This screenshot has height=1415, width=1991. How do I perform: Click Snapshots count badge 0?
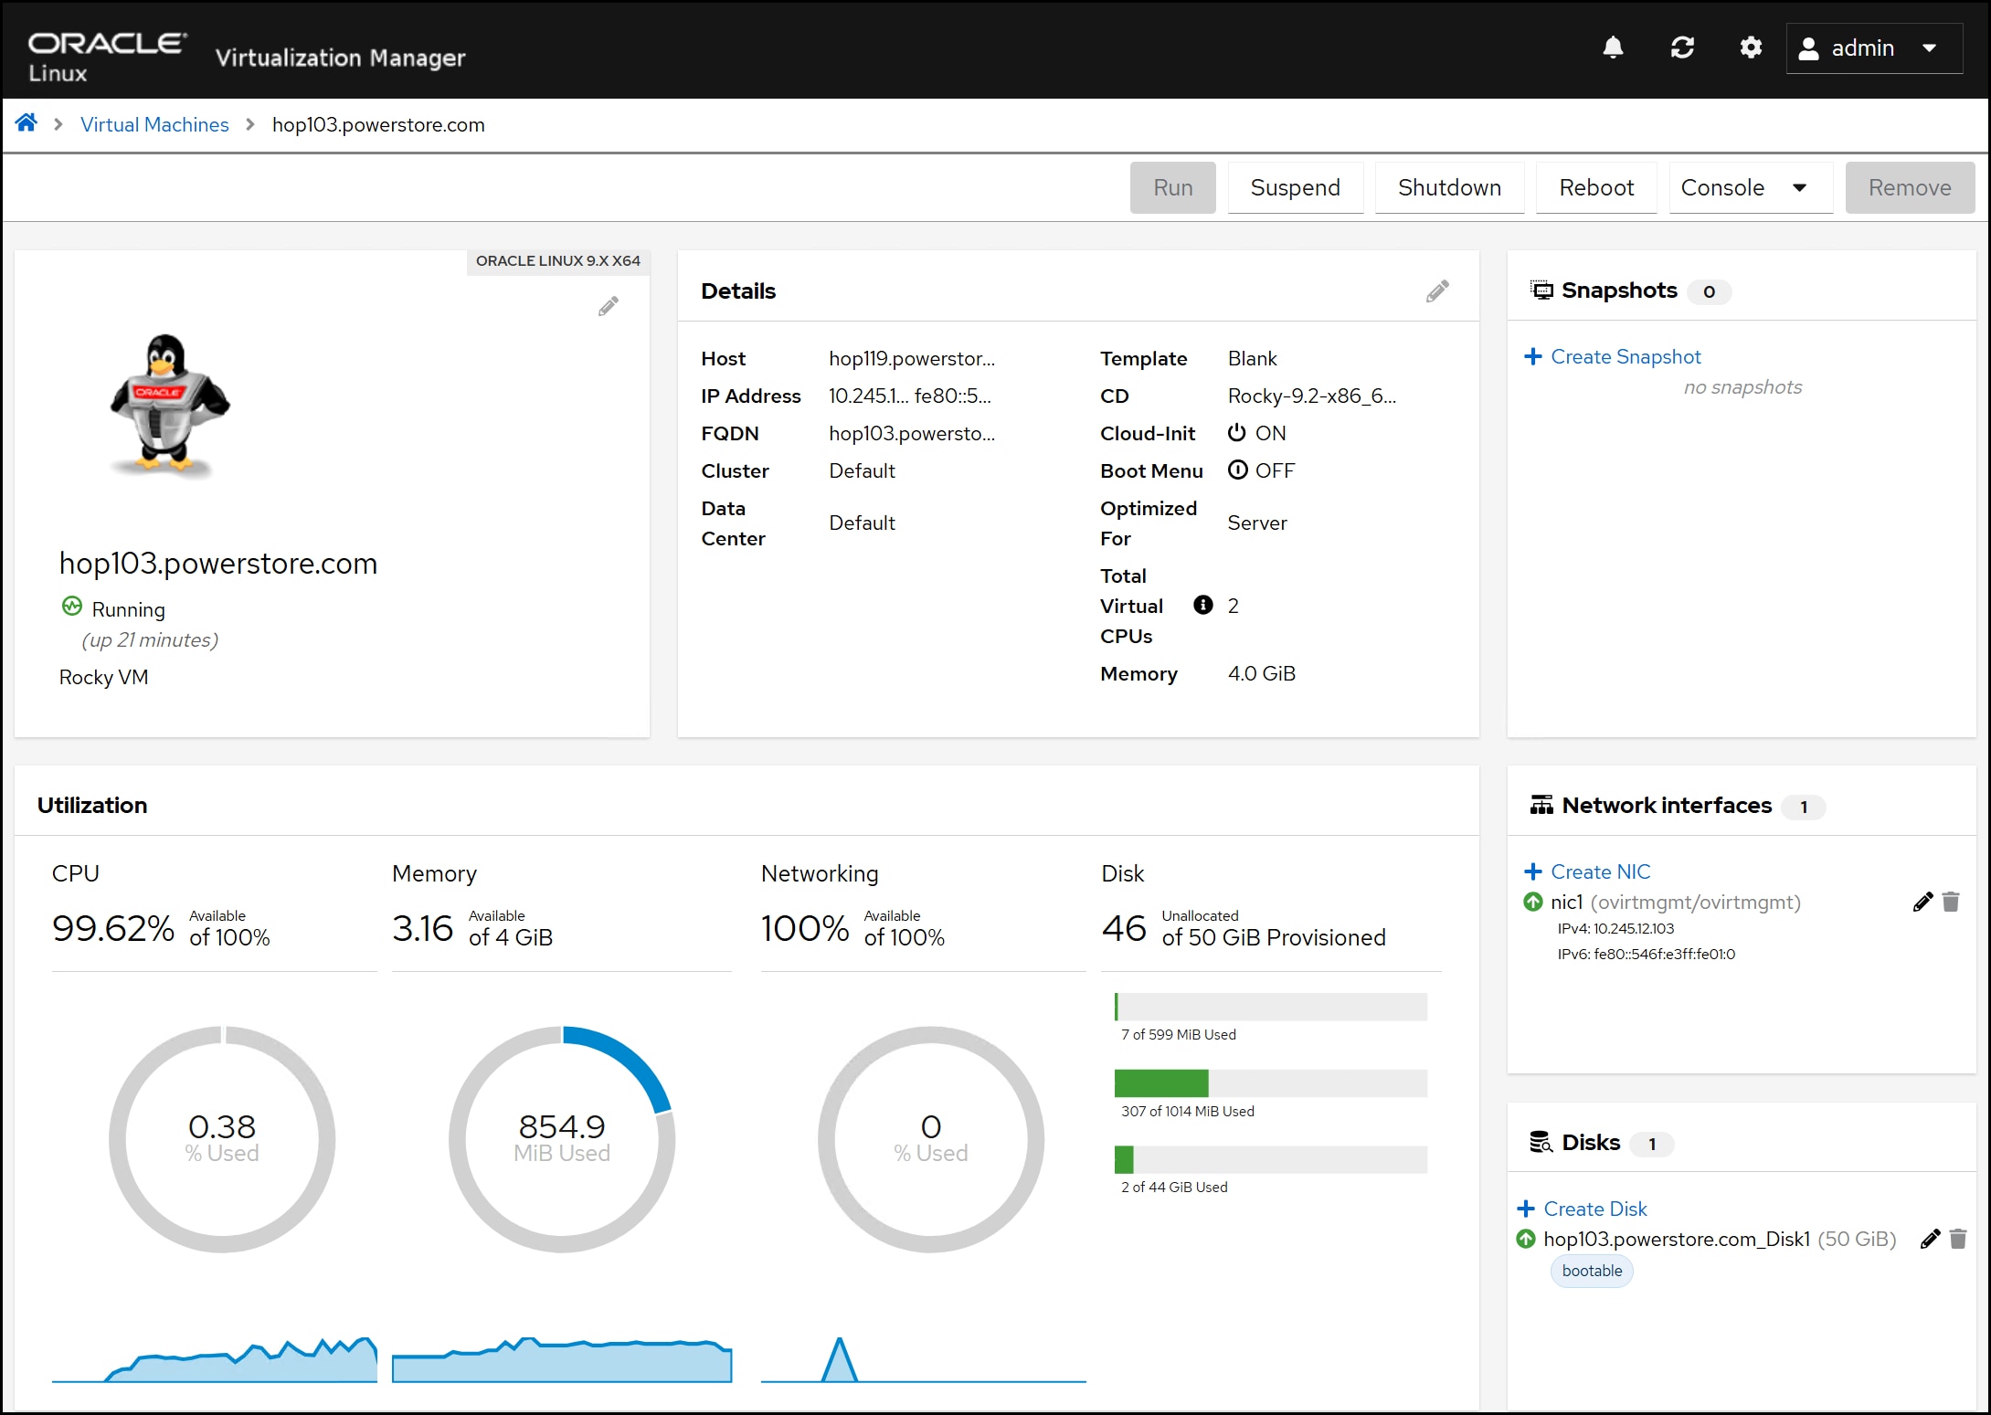click(x=1709, y=291)
